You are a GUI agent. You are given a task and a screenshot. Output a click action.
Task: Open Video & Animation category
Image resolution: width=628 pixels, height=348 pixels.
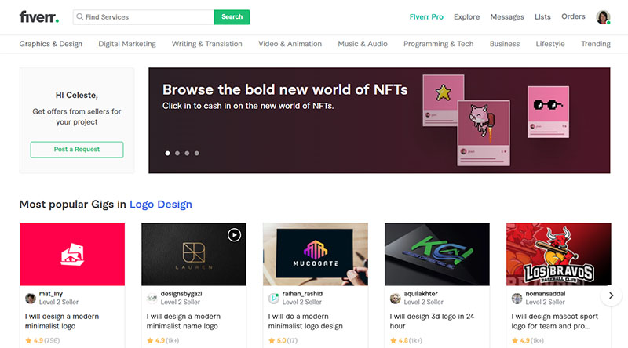pos(290,44)
